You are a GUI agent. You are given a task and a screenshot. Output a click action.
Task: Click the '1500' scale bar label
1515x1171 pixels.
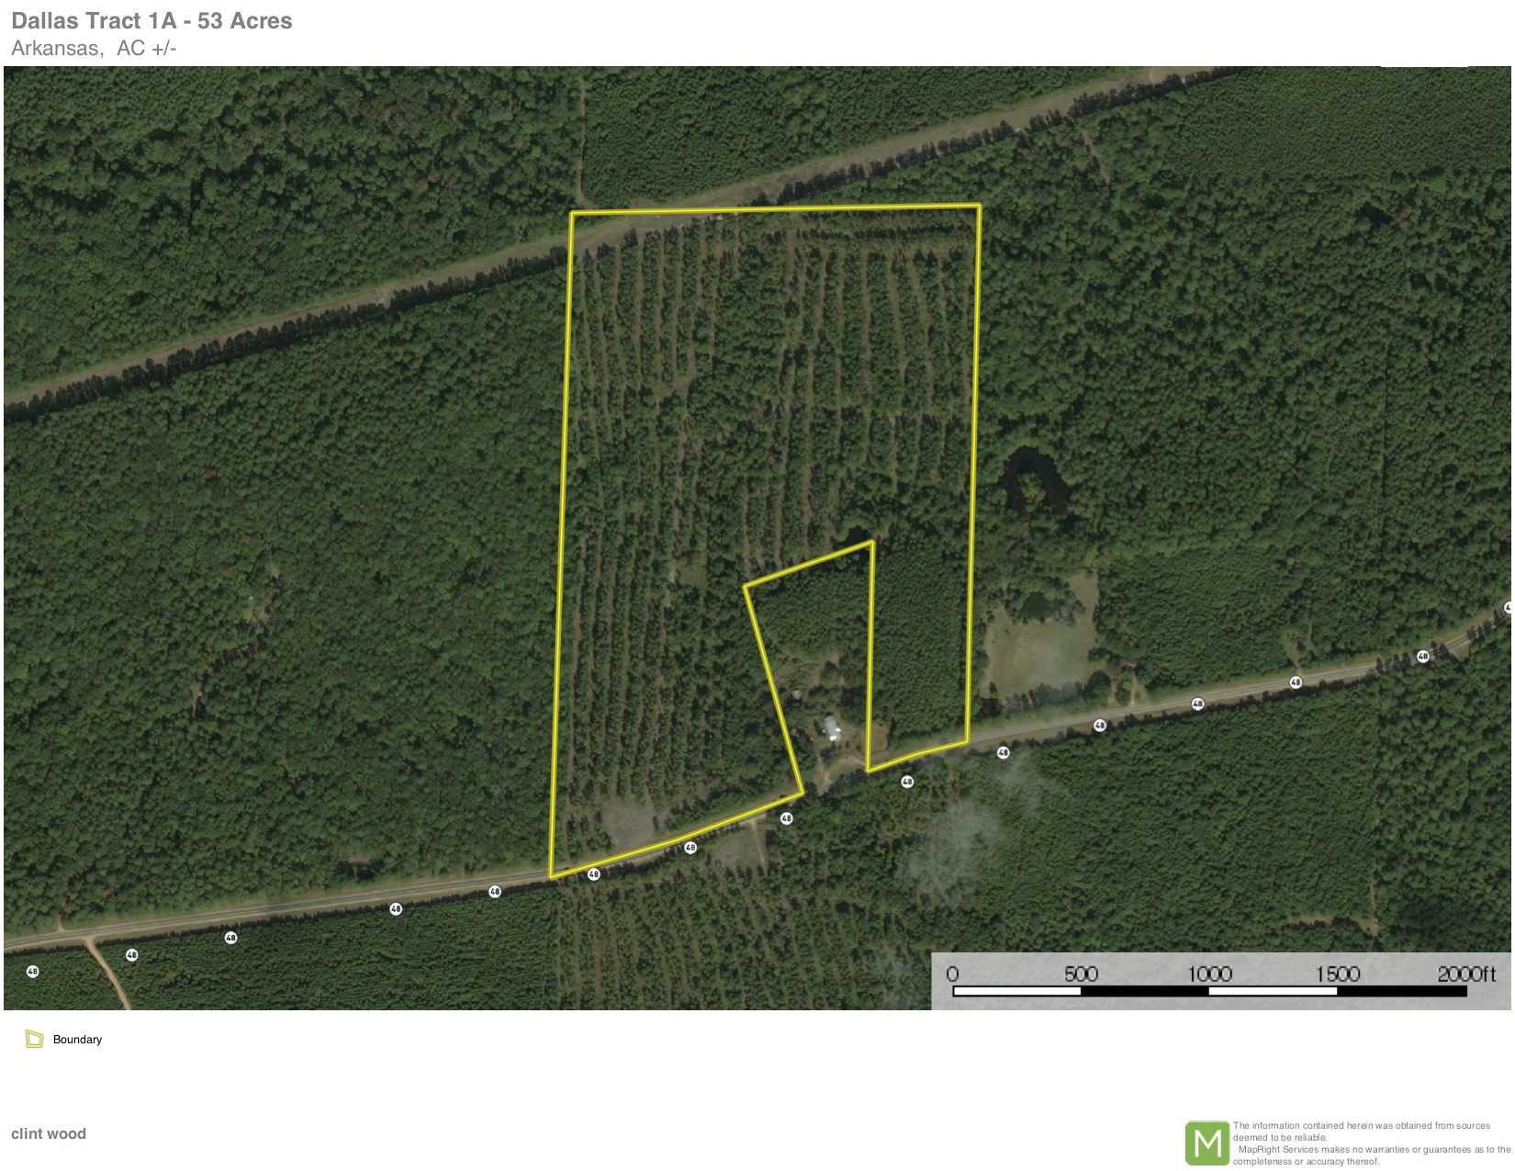point(1338,974)
